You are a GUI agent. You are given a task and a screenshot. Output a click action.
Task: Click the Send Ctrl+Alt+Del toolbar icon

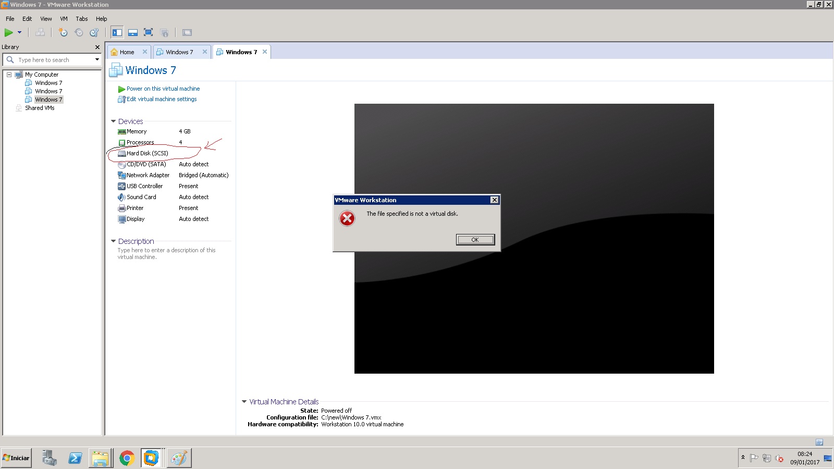tap(40, 32)
